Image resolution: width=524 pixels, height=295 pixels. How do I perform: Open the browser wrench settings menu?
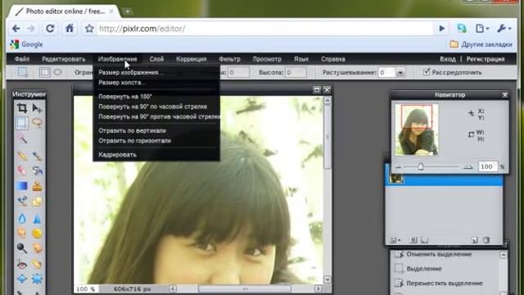click(504, 29)
